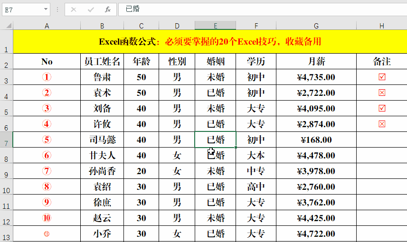Click the salary cell ¥4,722.00
This screenshot has height=242, width=407.
pyautogui.click(x=316, y=234)
